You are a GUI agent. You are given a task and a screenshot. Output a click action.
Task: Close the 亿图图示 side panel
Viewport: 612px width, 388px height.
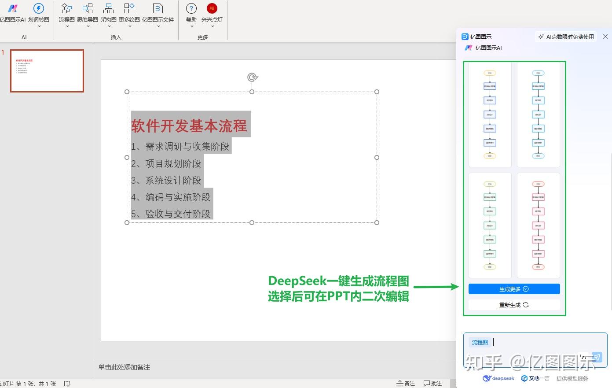coord(605,37)
